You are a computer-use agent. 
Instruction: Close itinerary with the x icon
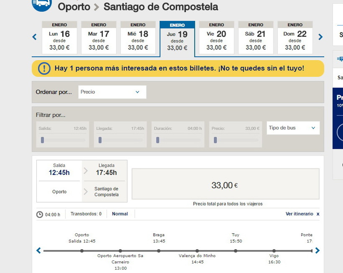coord(318,214)
